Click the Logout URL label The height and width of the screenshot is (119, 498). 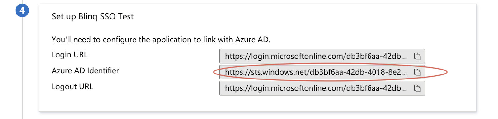[72, 87]
